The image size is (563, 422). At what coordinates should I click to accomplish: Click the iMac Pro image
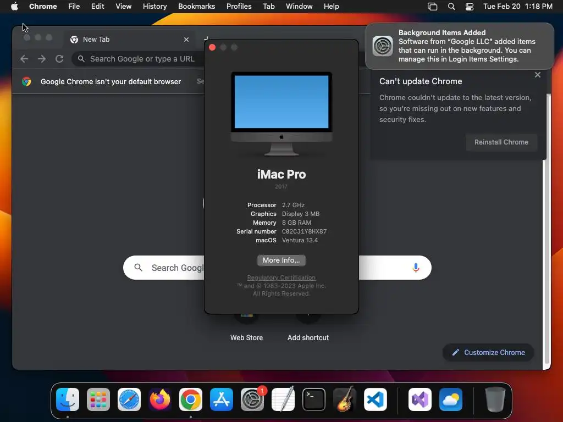pos(281,114)
